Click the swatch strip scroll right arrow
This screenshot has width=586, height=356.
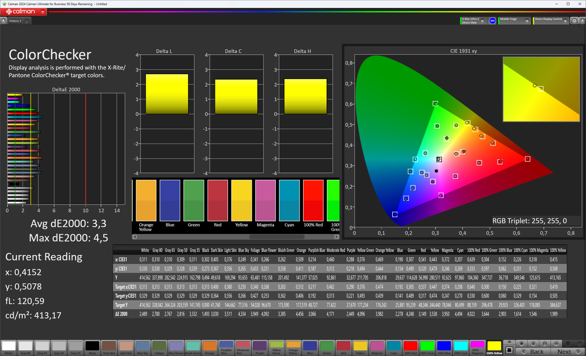(x=336, y=237)
